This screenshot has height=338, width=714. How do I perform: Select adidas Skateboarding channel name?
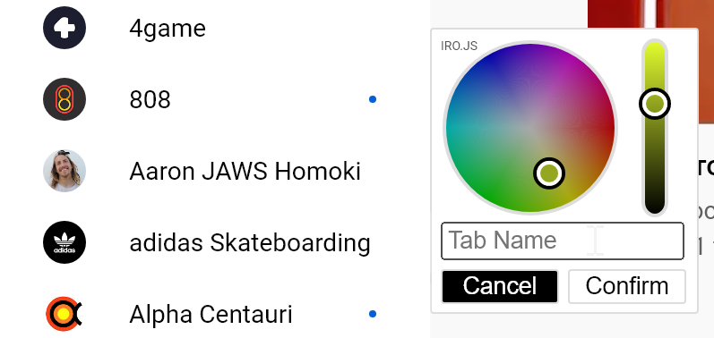click(x=250, y=242)
